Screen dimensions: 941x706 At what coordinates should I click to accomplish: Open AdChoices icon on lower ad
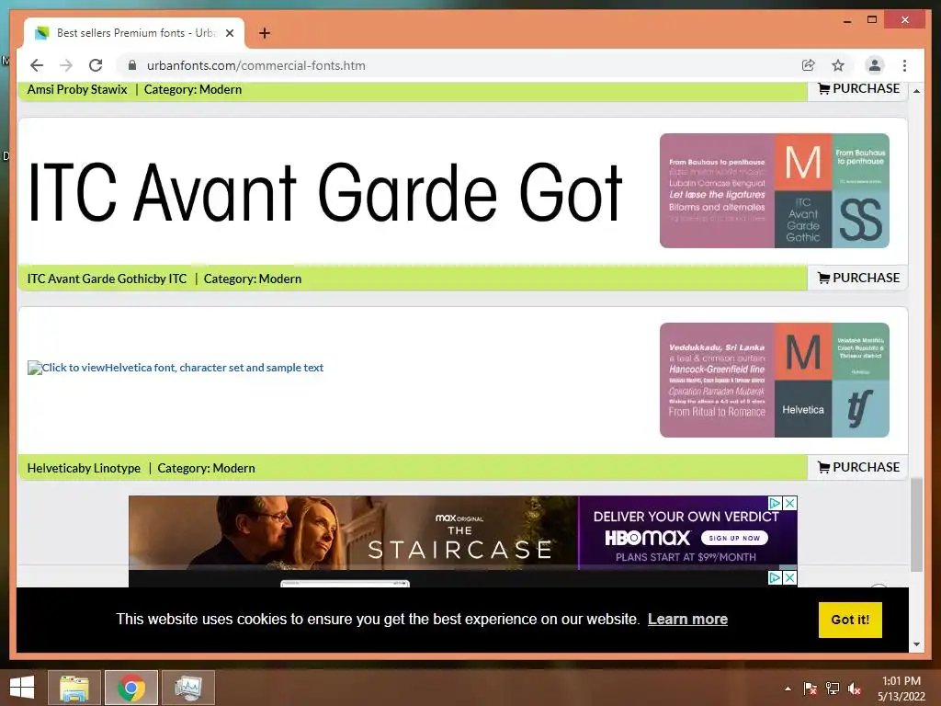coord(776,577)
